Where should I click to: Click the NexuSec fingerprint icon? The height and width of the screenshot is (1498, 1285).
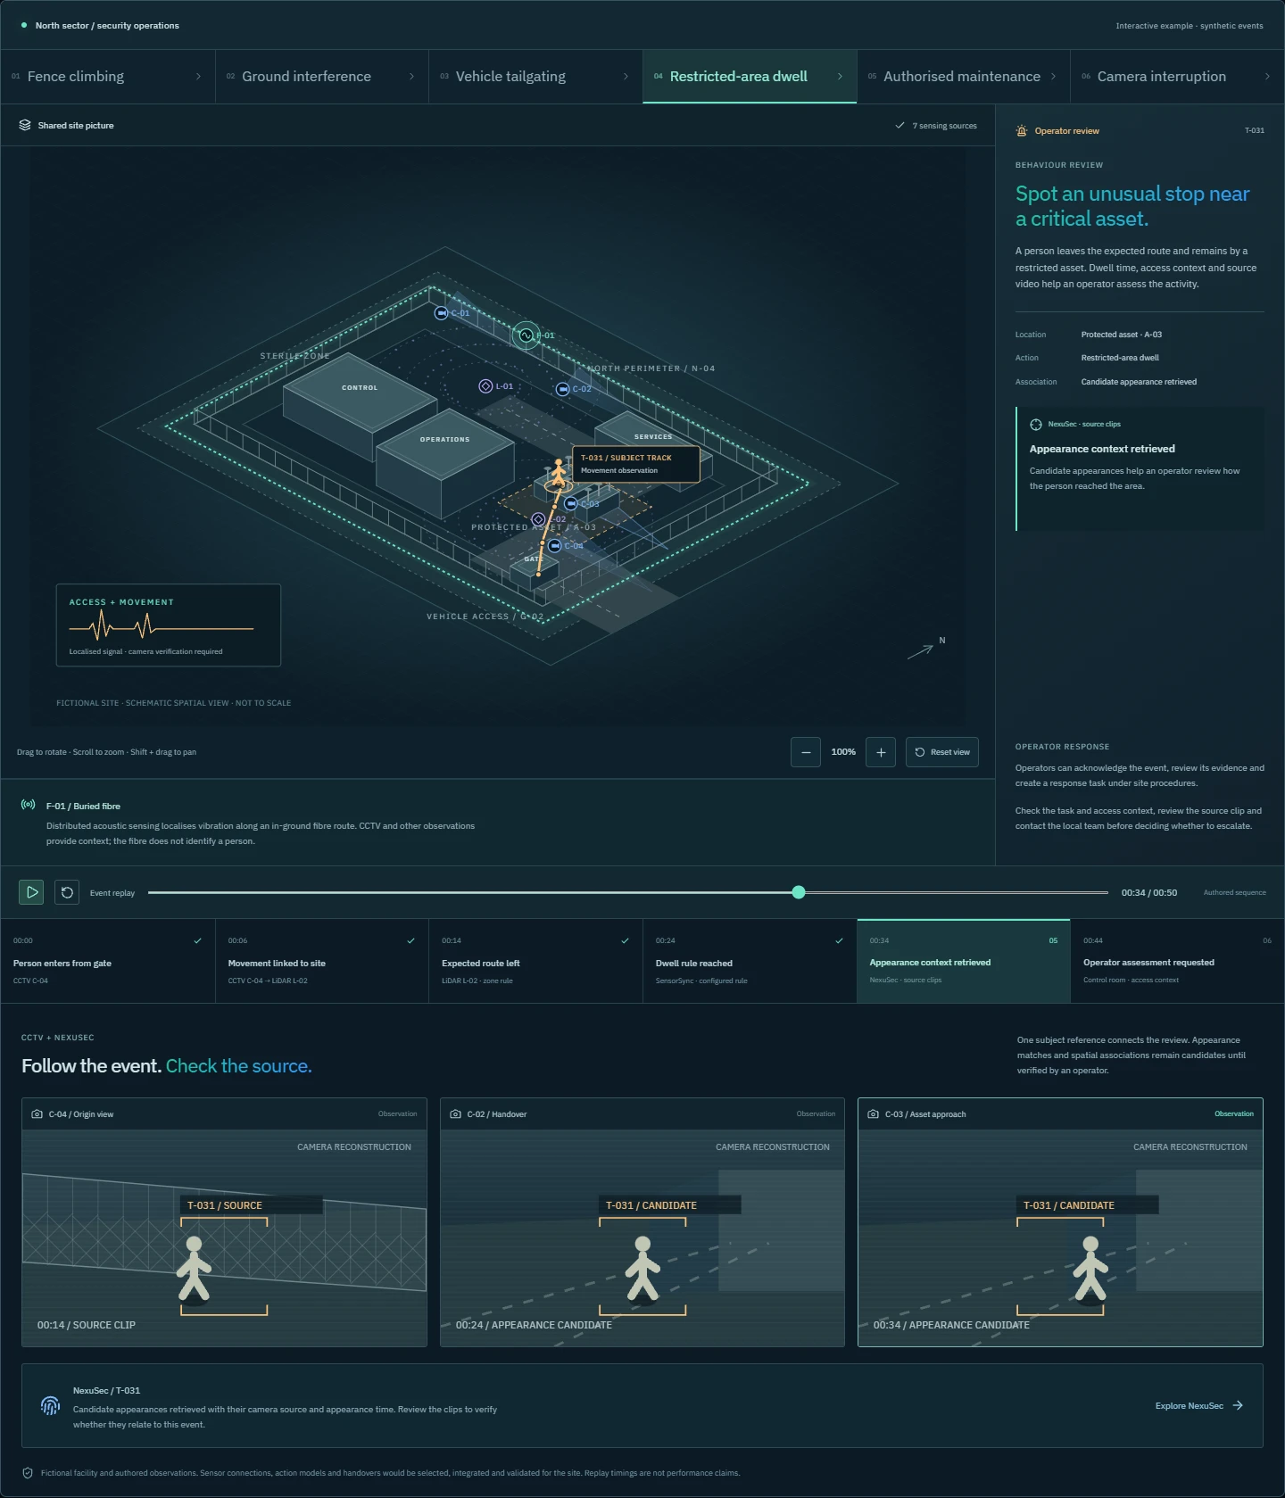(50, 1406)
